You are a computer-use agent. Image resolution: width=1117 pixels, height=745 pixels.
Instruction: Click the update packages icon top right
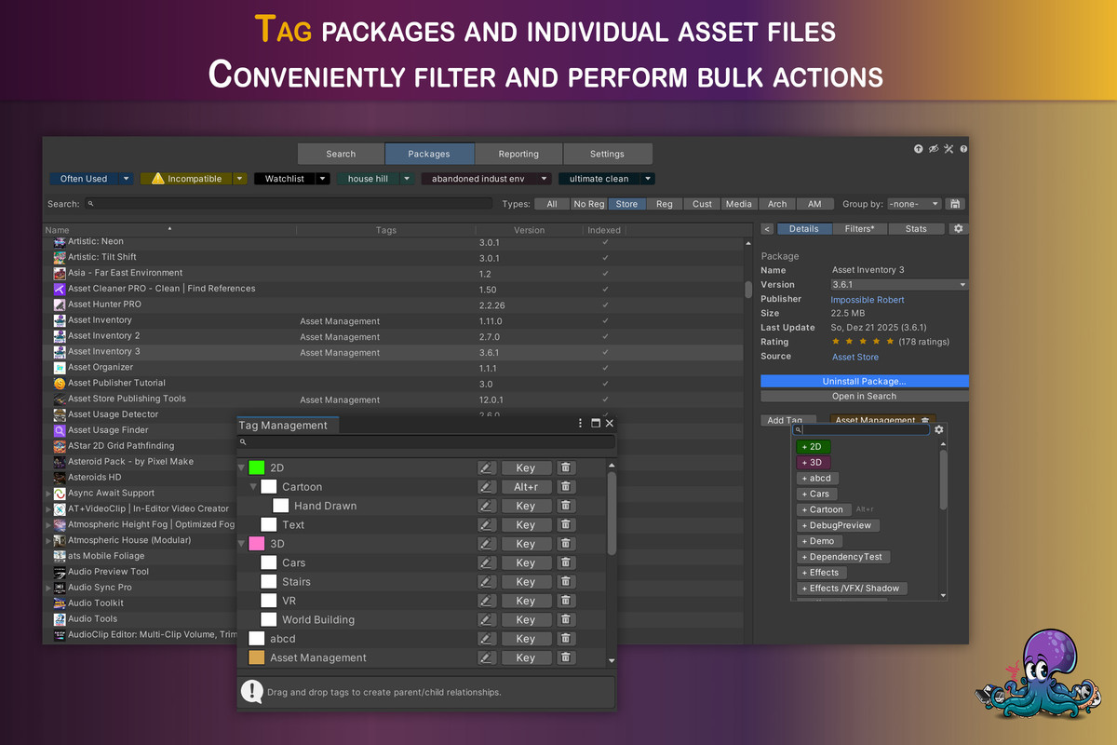(919, 148)
